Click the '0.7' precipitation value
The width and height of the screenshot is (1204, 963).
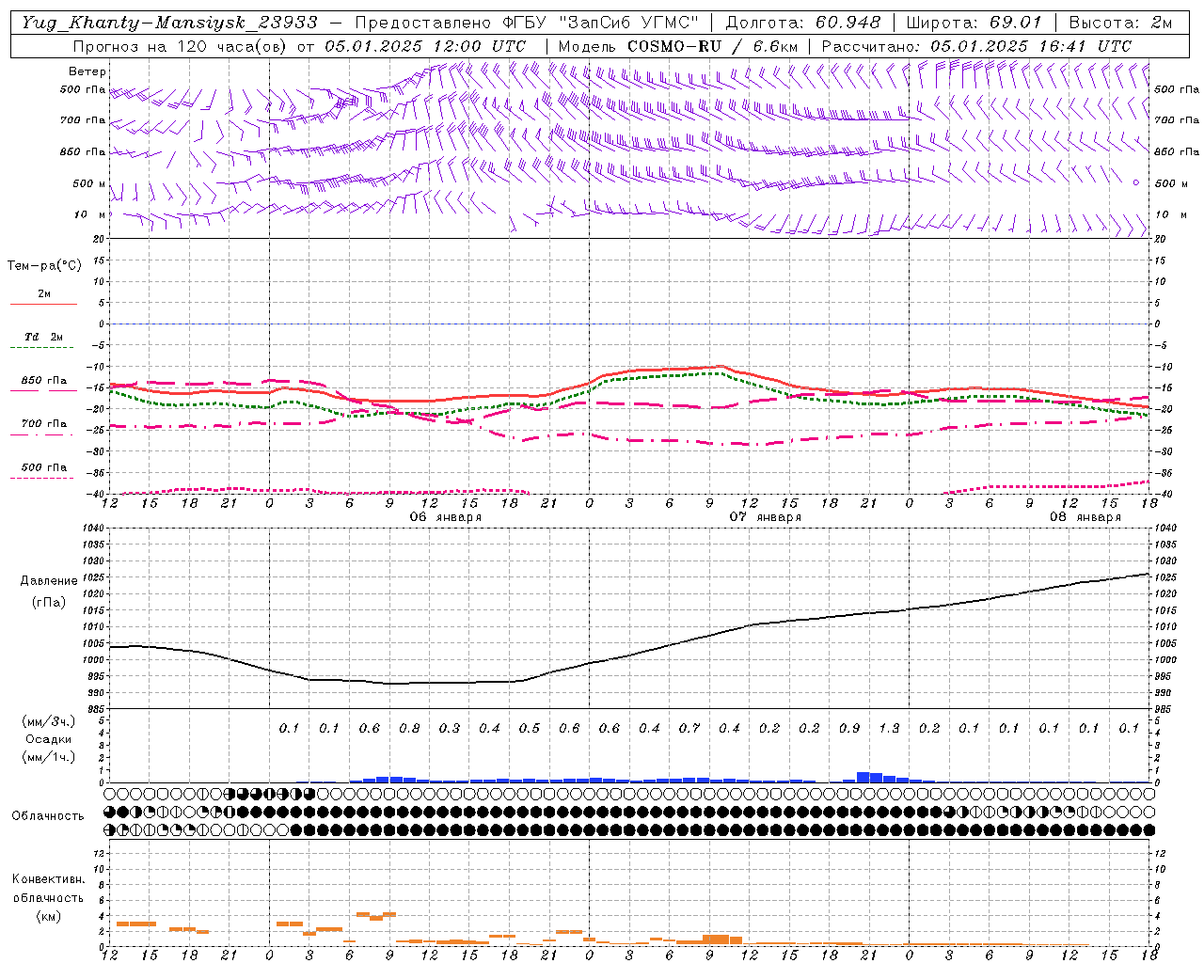(x=689, y=728)
